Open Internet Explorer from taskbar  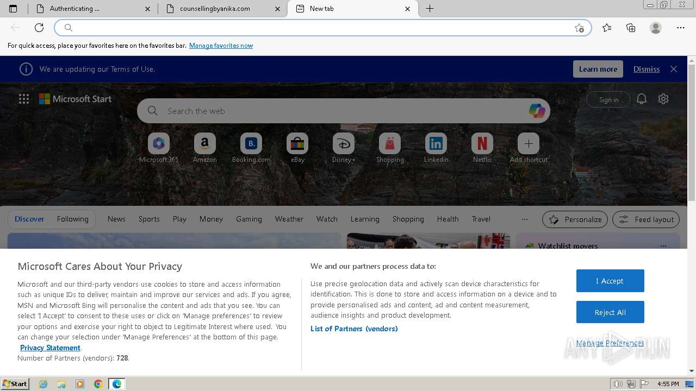pyautogui.click(x=43, y=384)
